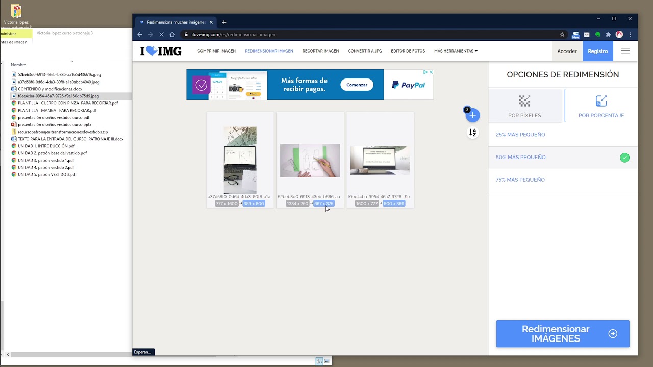
Task: Close the PayPal advertisement
Action: pos(431,72)
